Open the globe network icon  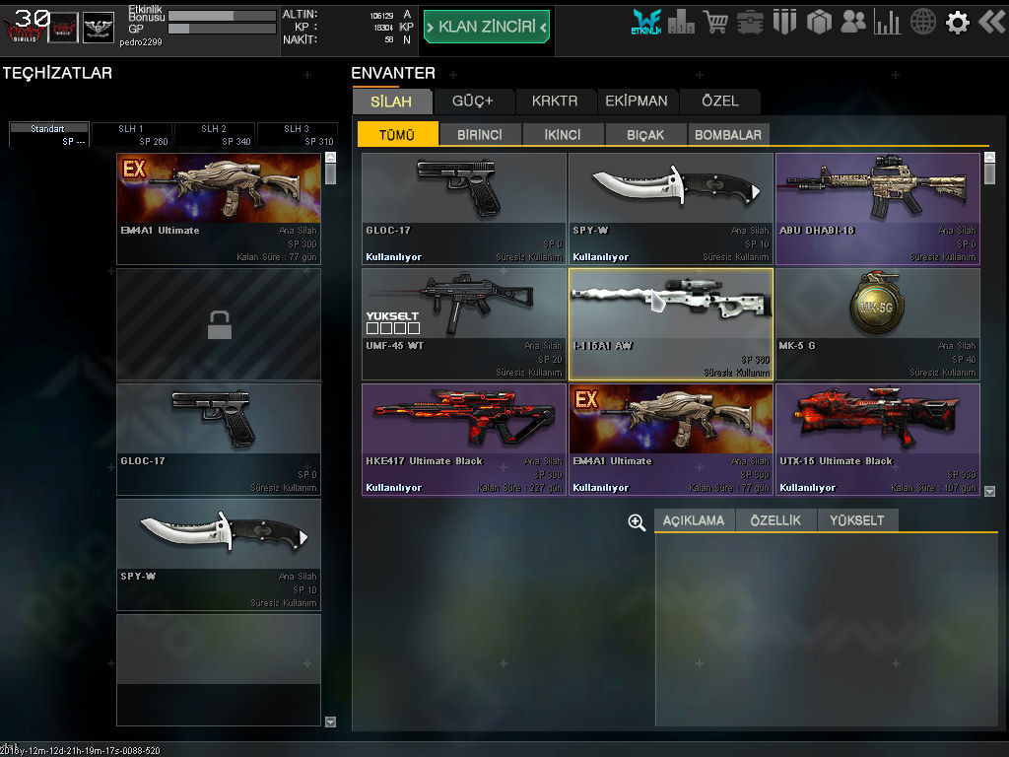[x=922, y=23]
